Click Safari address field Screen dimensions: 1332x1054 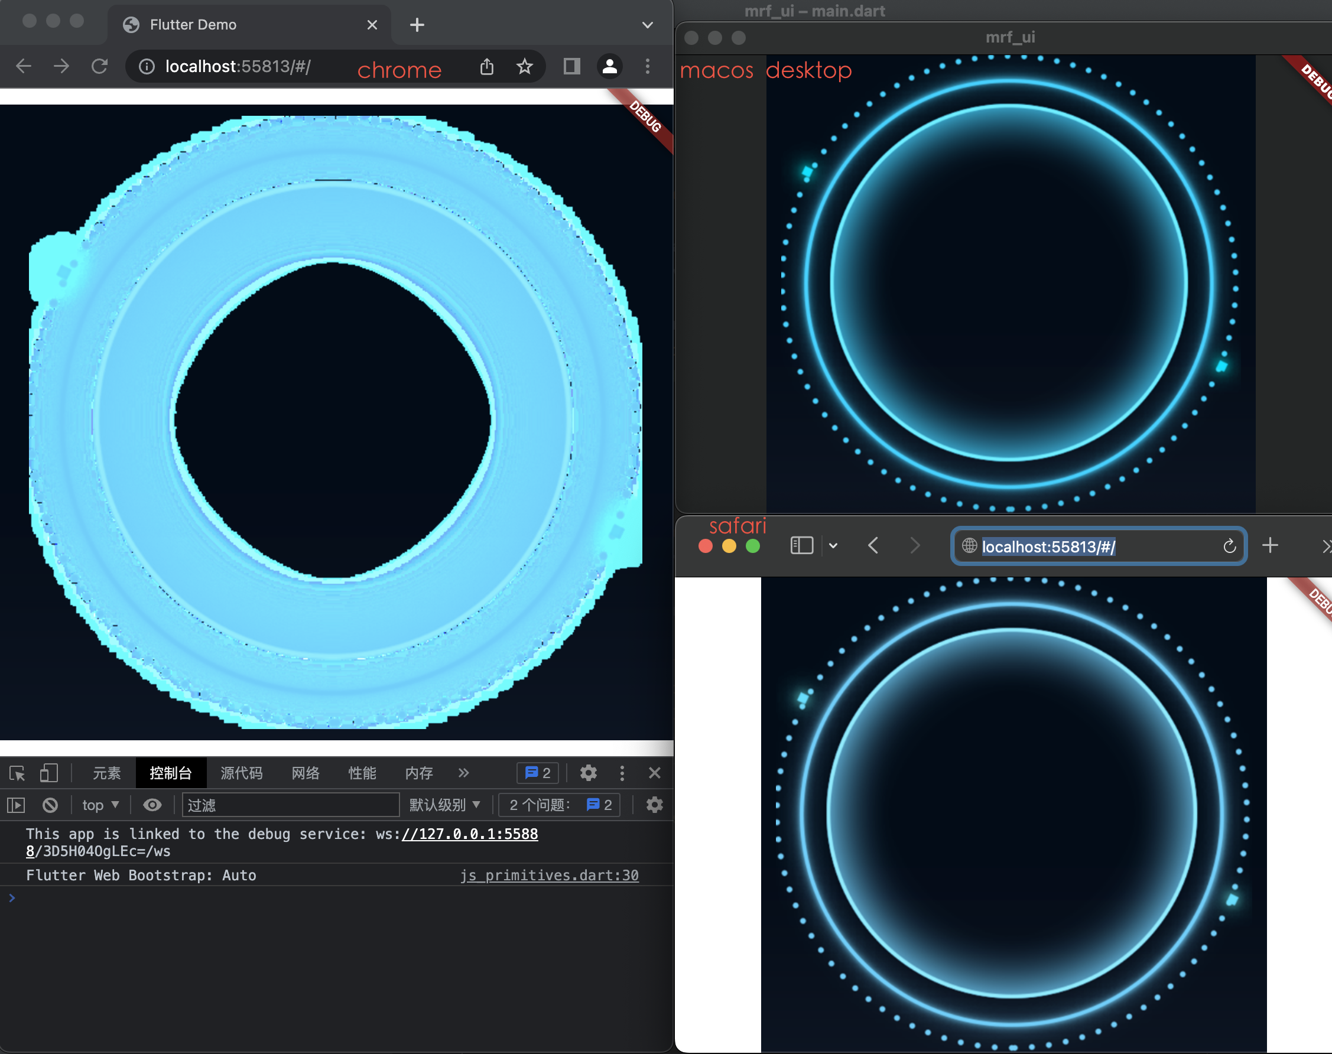pos(1099,545)
